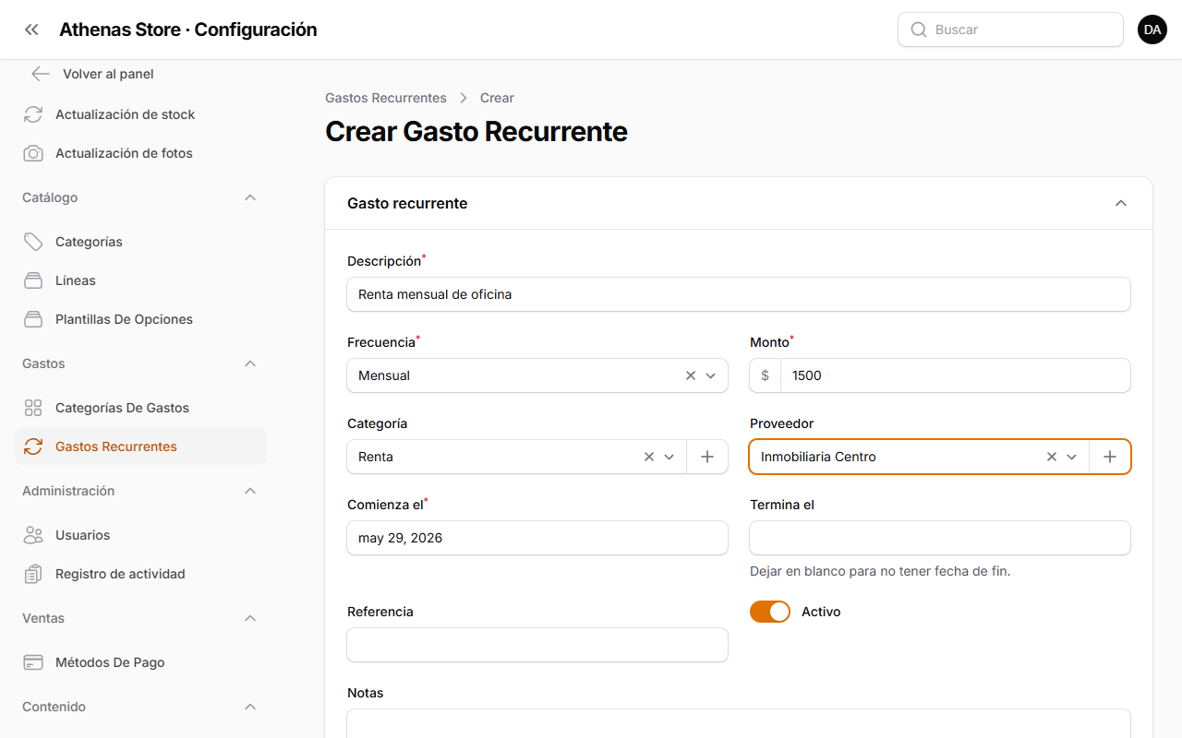This screenshot has height=738, width=1182.
Task: Collapse the Administración sidebar group
Action: [250, 491]
